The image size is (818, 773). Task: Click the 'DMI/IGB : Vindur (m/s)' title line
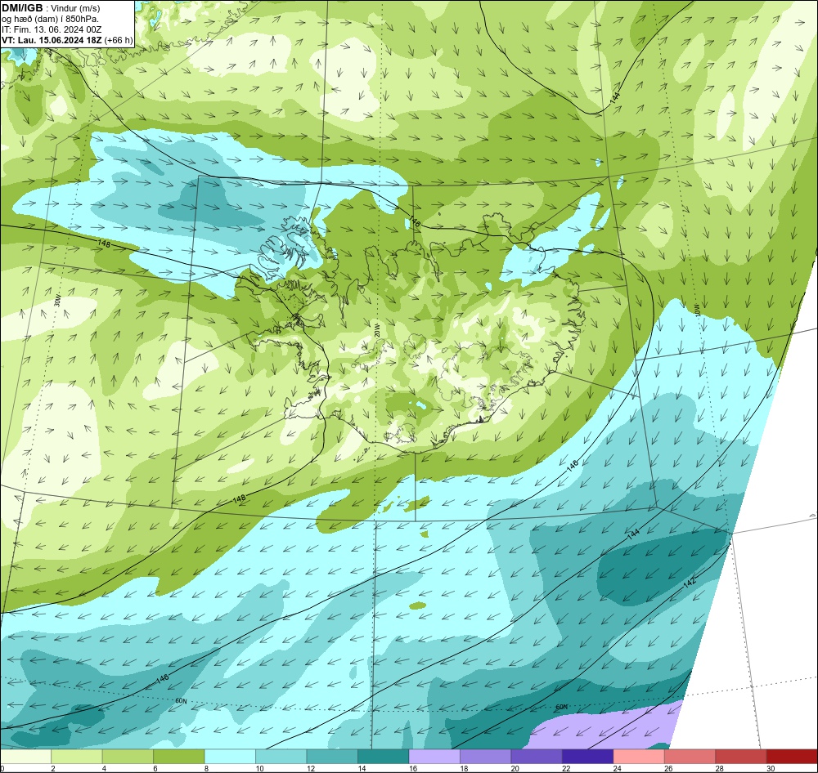[x=51, y=8]
